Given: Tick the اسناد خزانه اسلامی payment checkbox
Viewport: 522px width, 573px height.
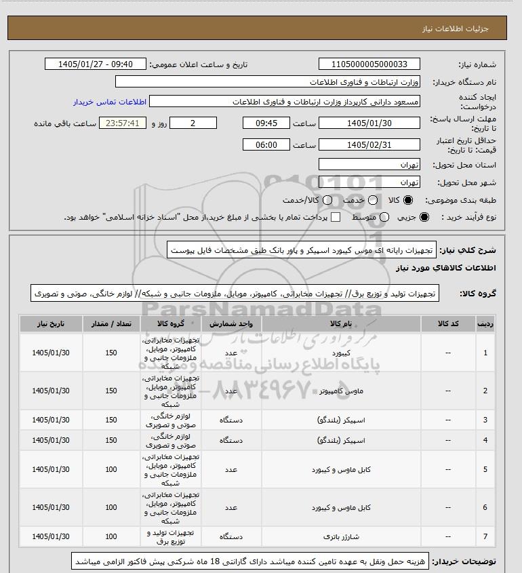Looking at the screenshot, I should (x=335, y=217).
